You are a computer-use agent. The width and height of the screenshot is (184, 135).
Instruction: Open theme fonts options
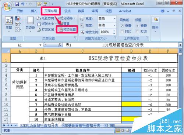[x=18, y=24]
